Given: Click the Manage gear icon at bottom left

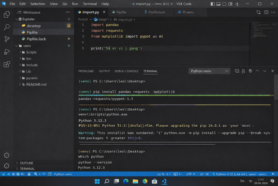Looking at the screenshot, I should (x=7, y=165).
